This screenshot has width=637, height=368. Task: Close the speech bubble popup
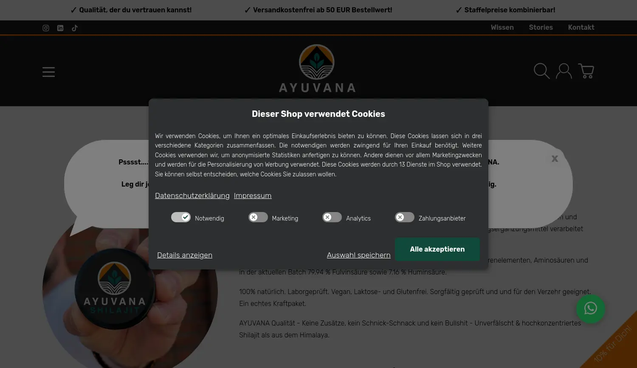[555, 159]
